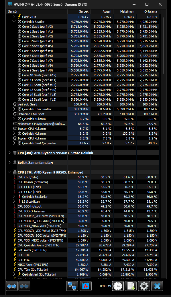171x297 pixels.
Task: Select CPU VDDCR_SOC Voltaj (SVI3 TFN) row
Action: pyautogui.click(x=83, y=236)
